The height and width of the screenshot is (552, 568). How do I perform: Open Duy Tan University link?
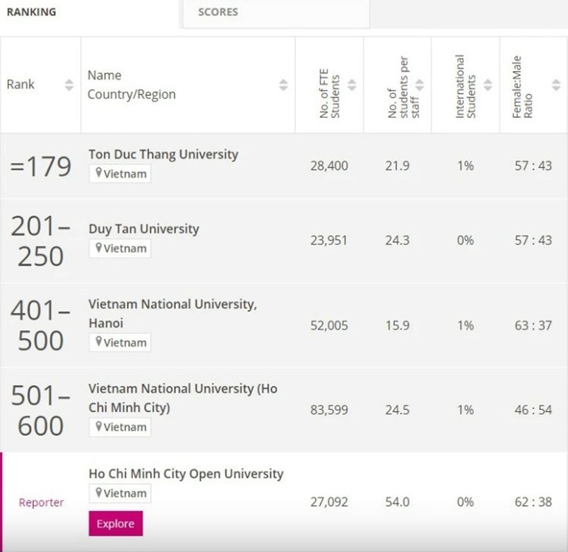click(x=144, y=229)
